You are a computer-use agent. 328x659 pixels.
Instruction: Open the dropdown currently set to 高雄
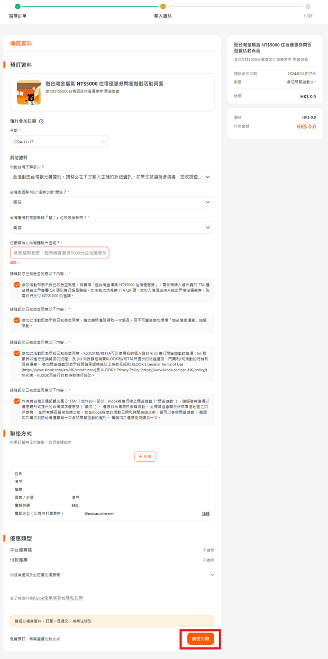click(x=112, y=227)
